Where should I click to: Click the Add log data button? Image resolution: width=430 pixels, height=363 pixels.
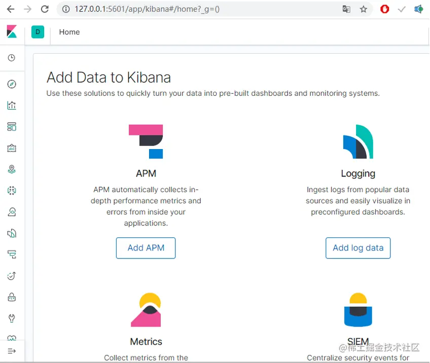[358, 248]
